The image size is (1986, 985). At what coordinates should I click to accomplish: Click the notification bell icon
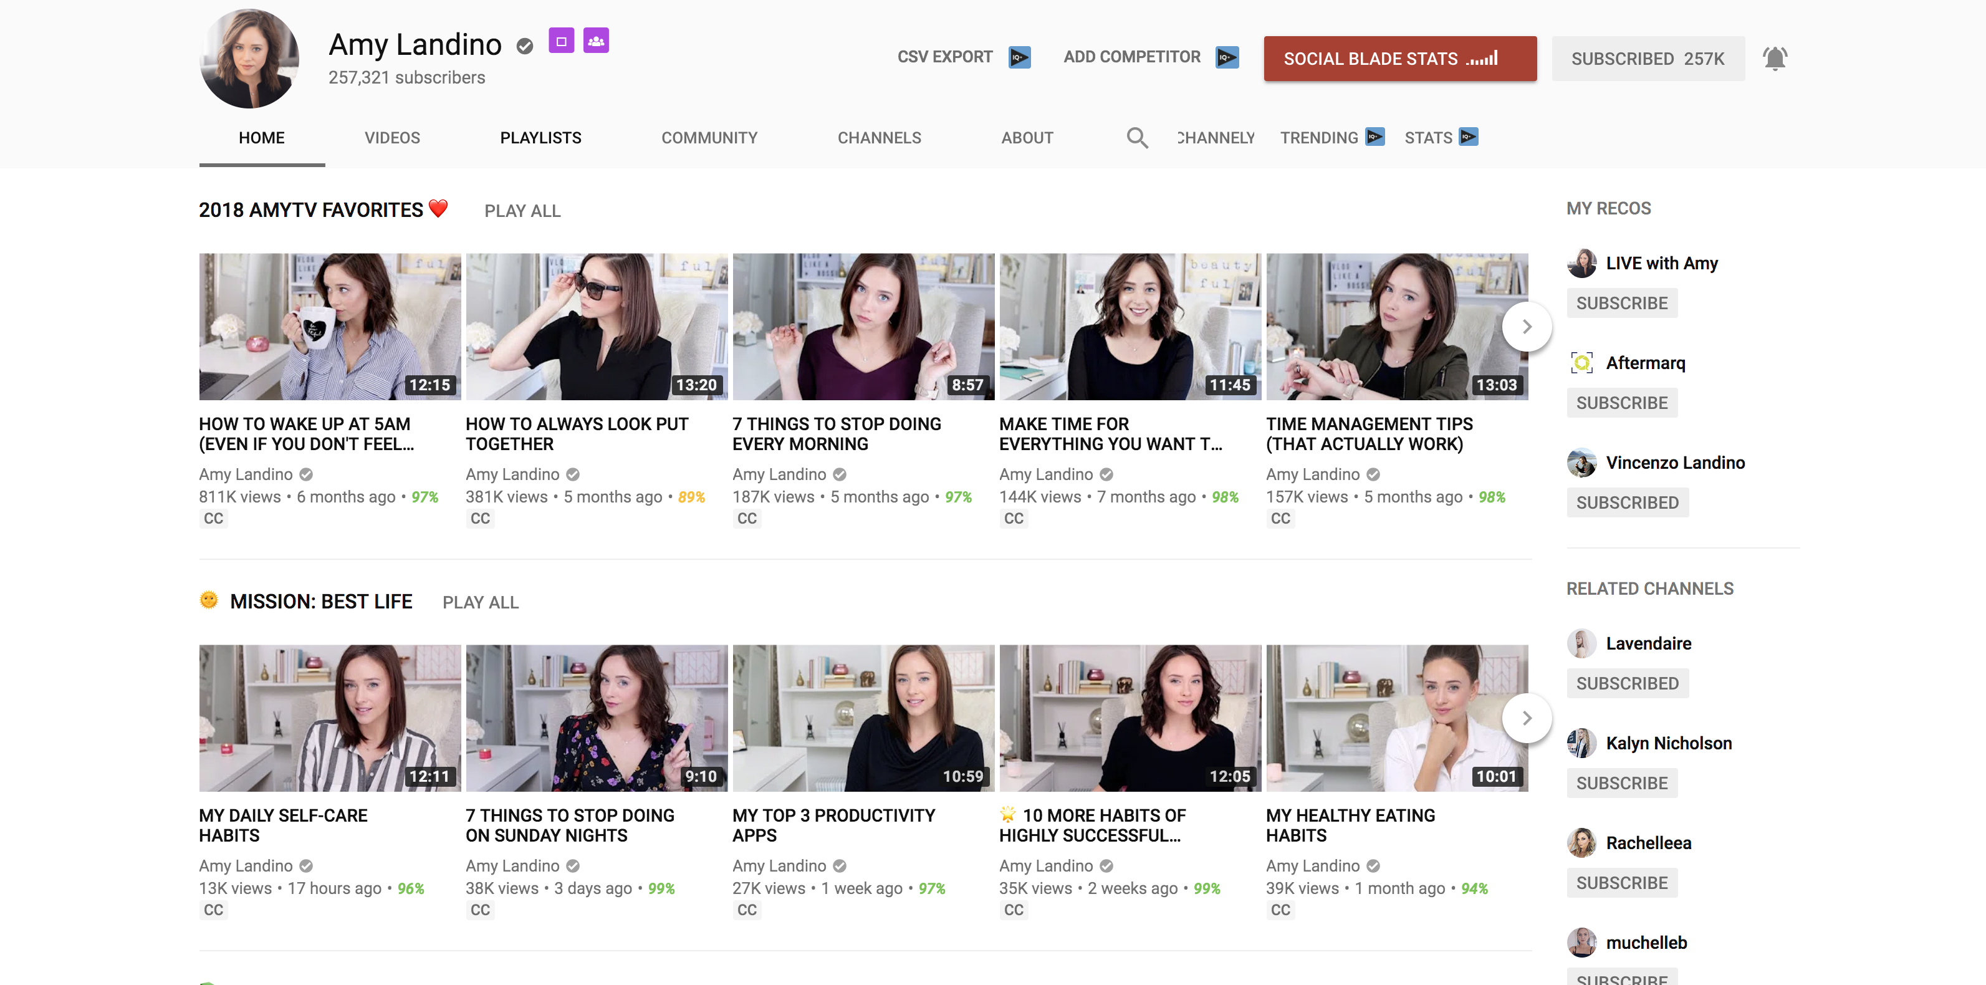point(1774,59)
